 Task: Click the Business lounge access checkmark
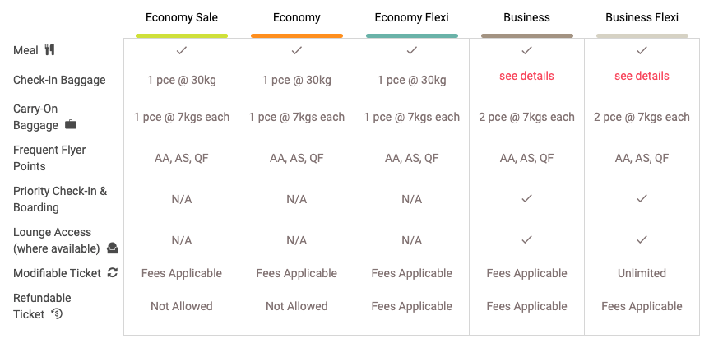(527, 239)
